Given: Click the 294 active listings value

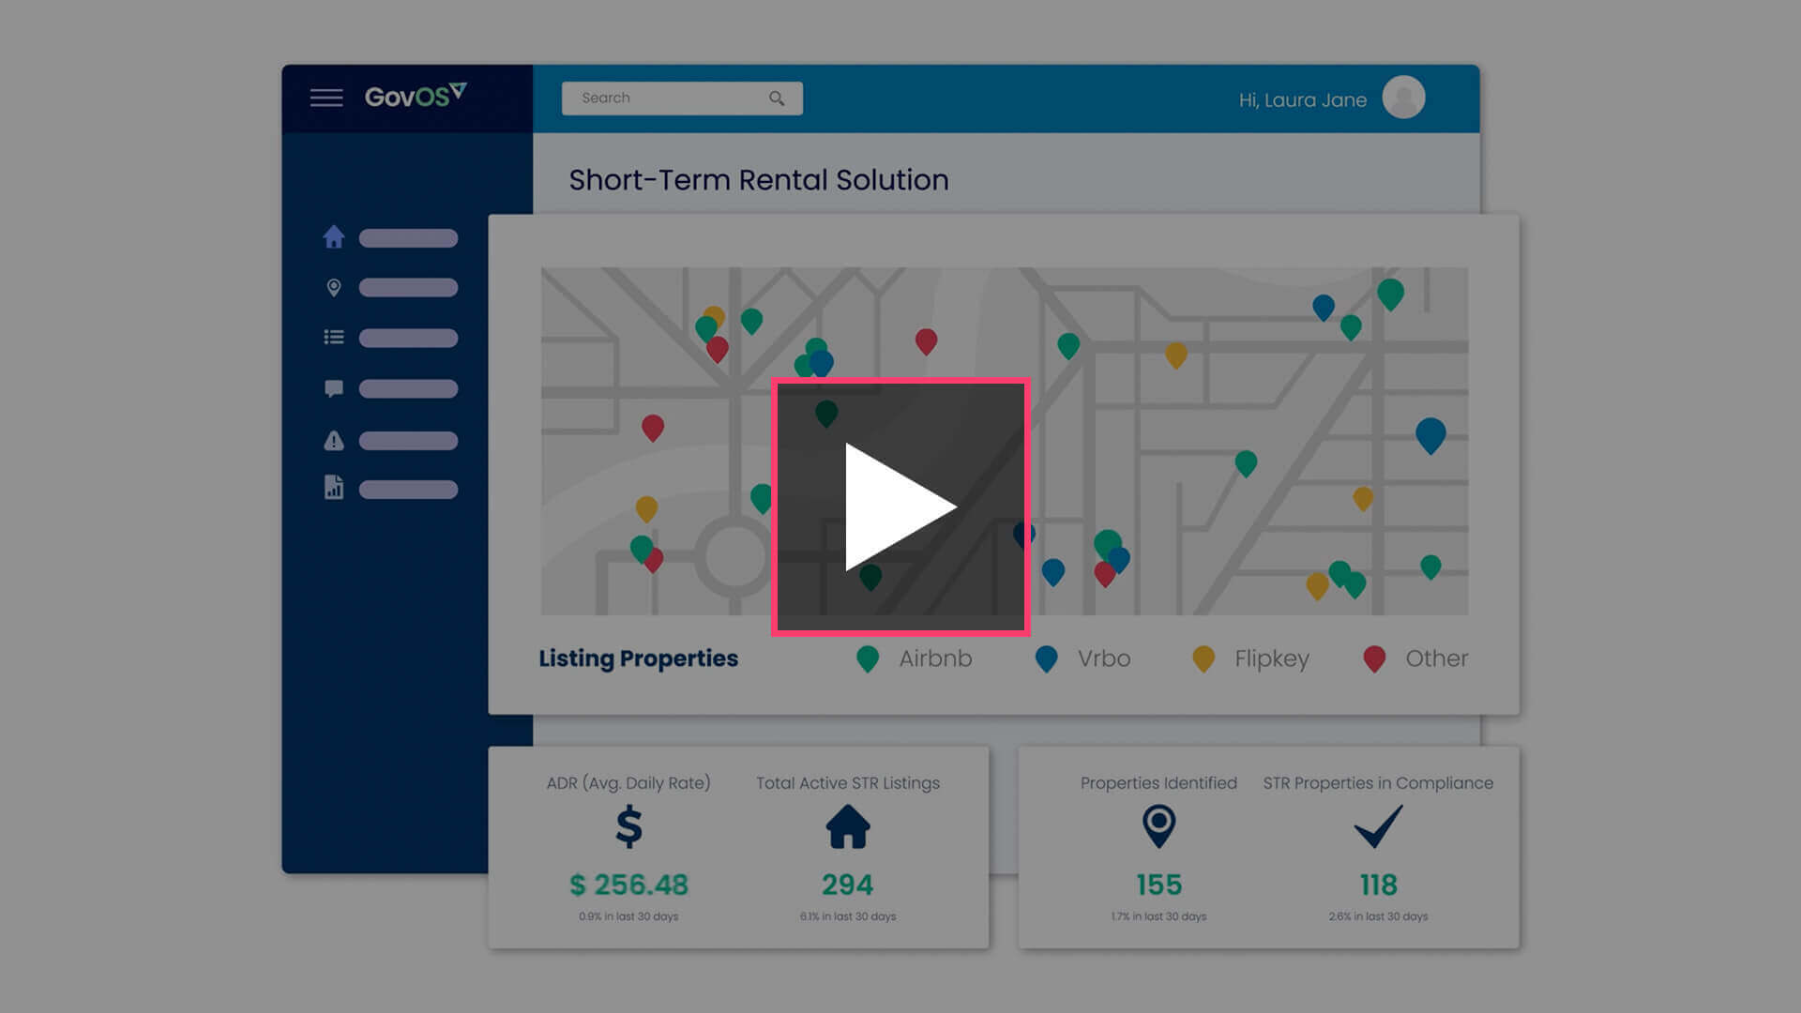Looking at the screenshot, I should [x=848, y=884].
